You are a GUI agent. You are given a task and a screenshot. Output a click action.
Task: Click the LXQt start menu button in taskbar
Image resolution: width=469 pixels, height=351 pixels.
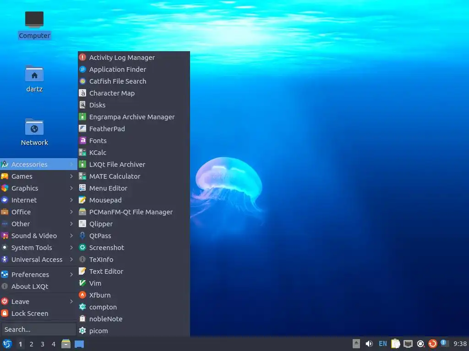pos(7,344)
